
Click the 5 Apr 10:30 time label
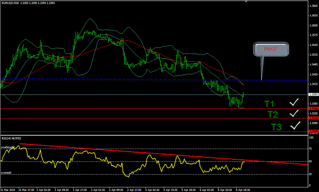[x=170, y=190]
